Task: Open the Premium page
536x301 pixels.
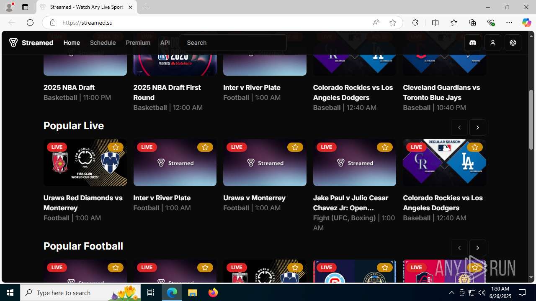Action: [x=138, y=43]
